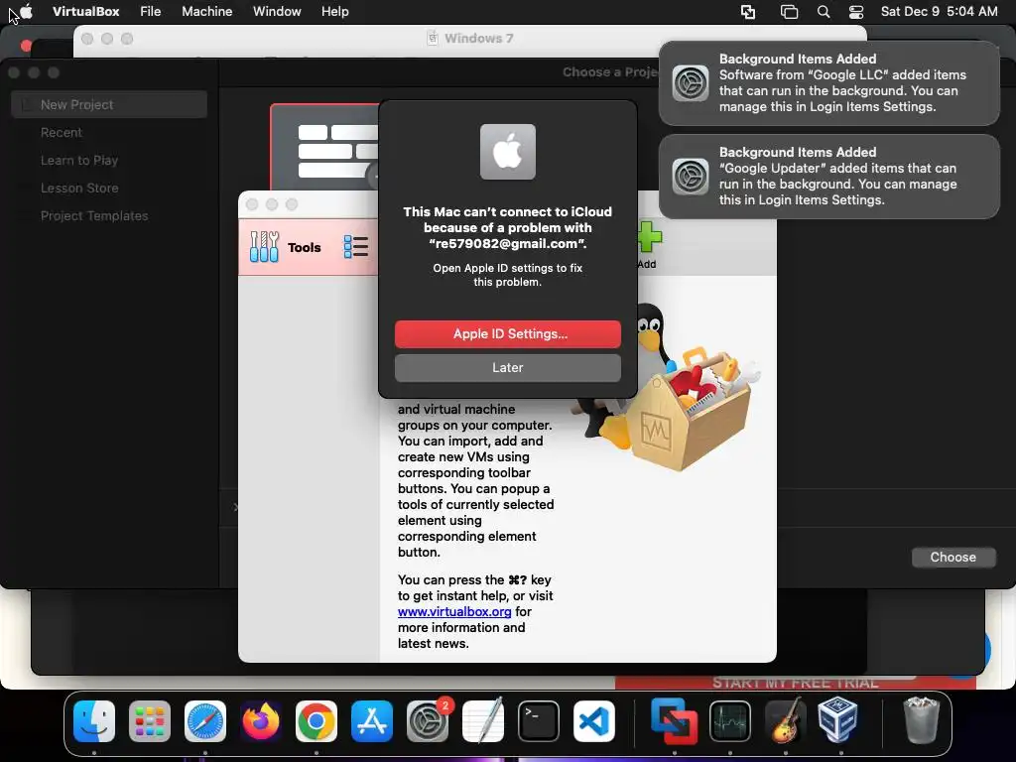
Task: Select the Tools item in VirtualBox Manager
Action: (285, 247)
